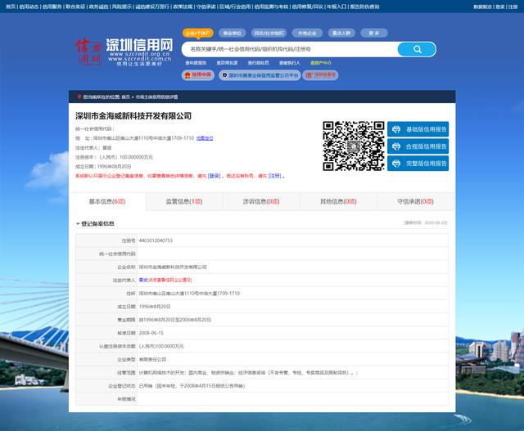Click the green 查房产中介 quick link
Viewport: 524px width, 431px height.
click(321, 63)
